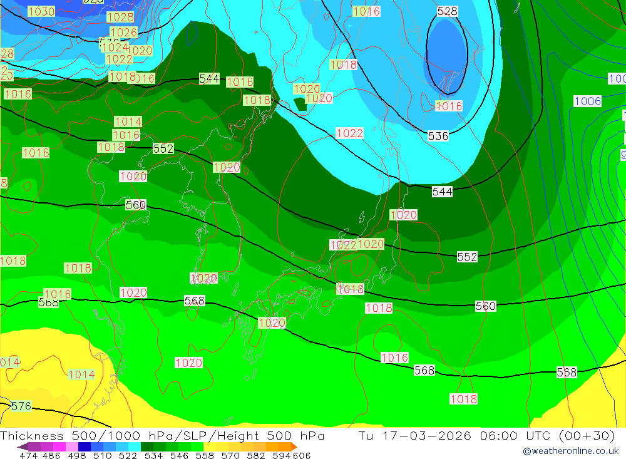Click the "606" legend scale value
This screenshot has width=626, height=459.
click(x=302, y=455)
